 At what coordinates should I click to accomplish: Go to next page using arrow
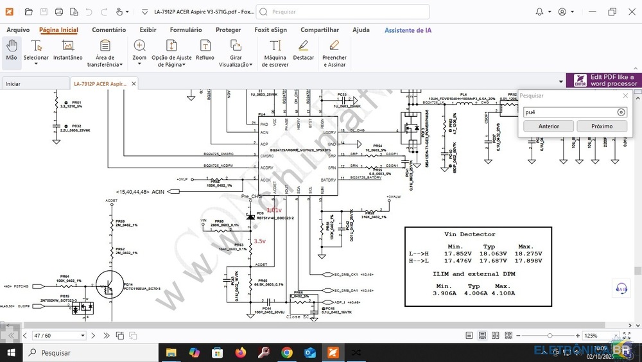point(94,336)
